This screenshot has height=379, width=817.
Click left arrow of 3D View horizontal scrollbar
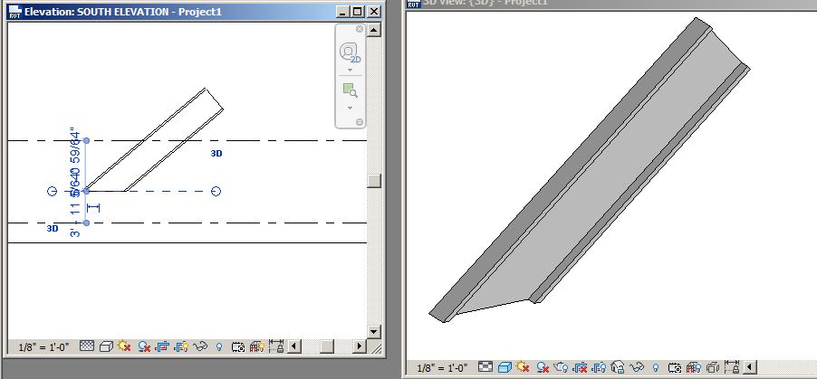pos(750,367)
